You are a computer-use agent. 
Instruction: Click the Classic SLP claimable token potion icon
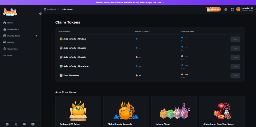coord(182,56)
